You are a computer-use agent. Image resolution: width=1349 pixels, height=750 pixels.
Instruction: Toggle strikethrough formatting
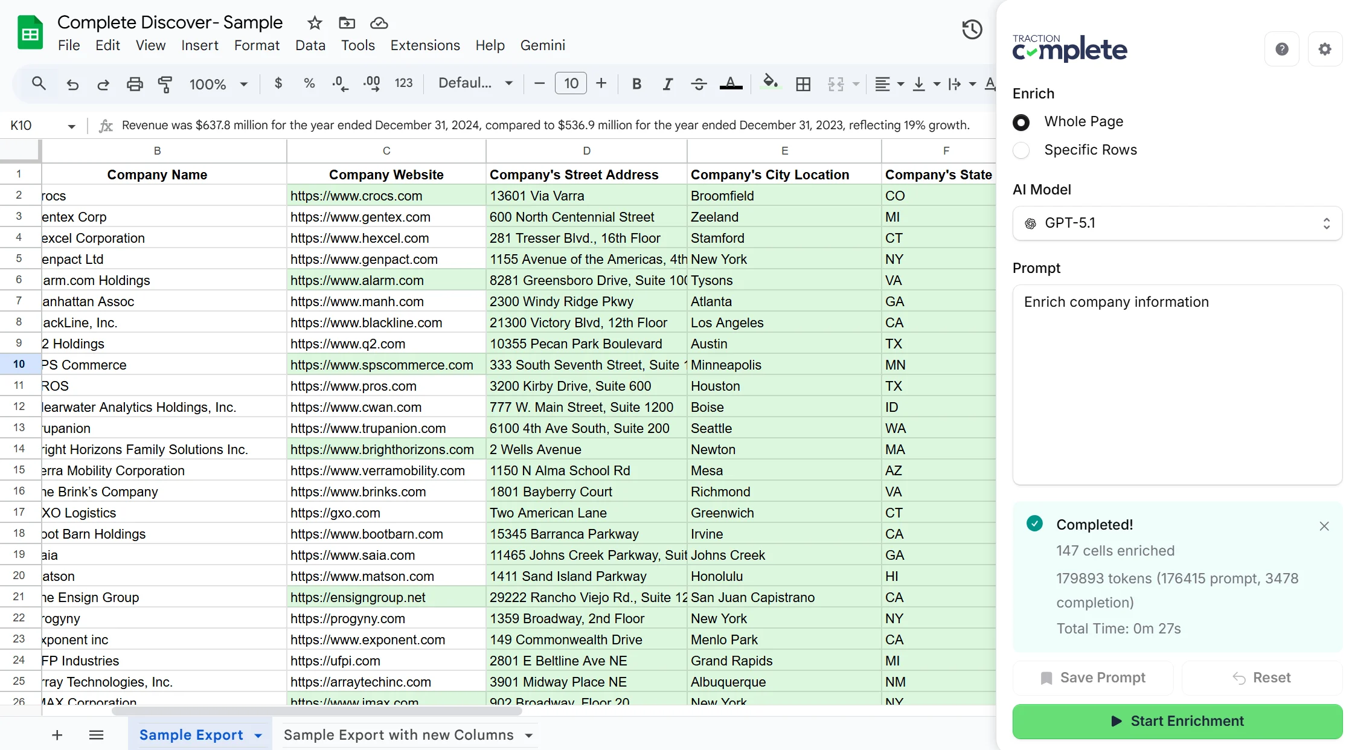point(699,84)
